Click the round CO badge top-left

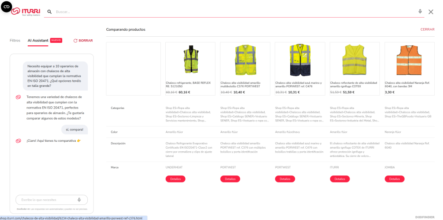tap(6, 6)
